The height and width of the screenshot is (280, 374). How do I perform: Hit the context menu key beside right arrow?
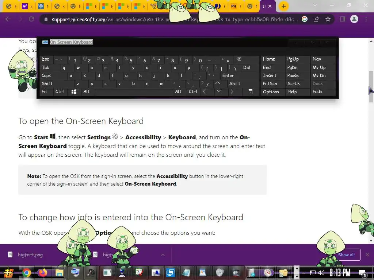coord(251,92)
